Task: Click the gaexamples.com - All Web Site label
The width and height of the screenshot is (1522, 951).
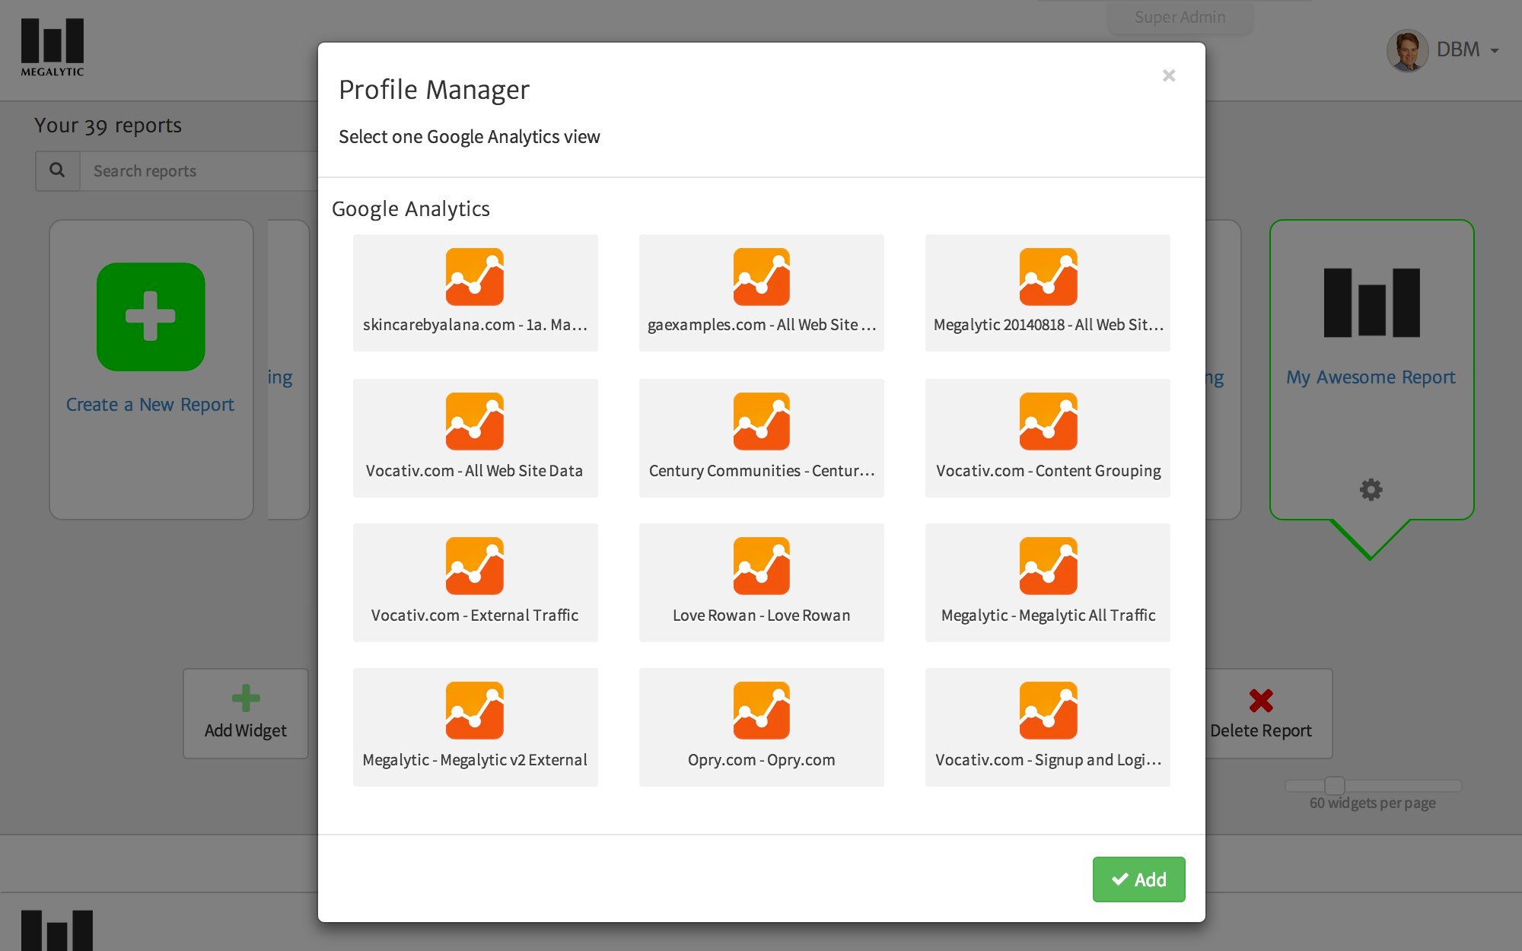Action: point(762,325)
